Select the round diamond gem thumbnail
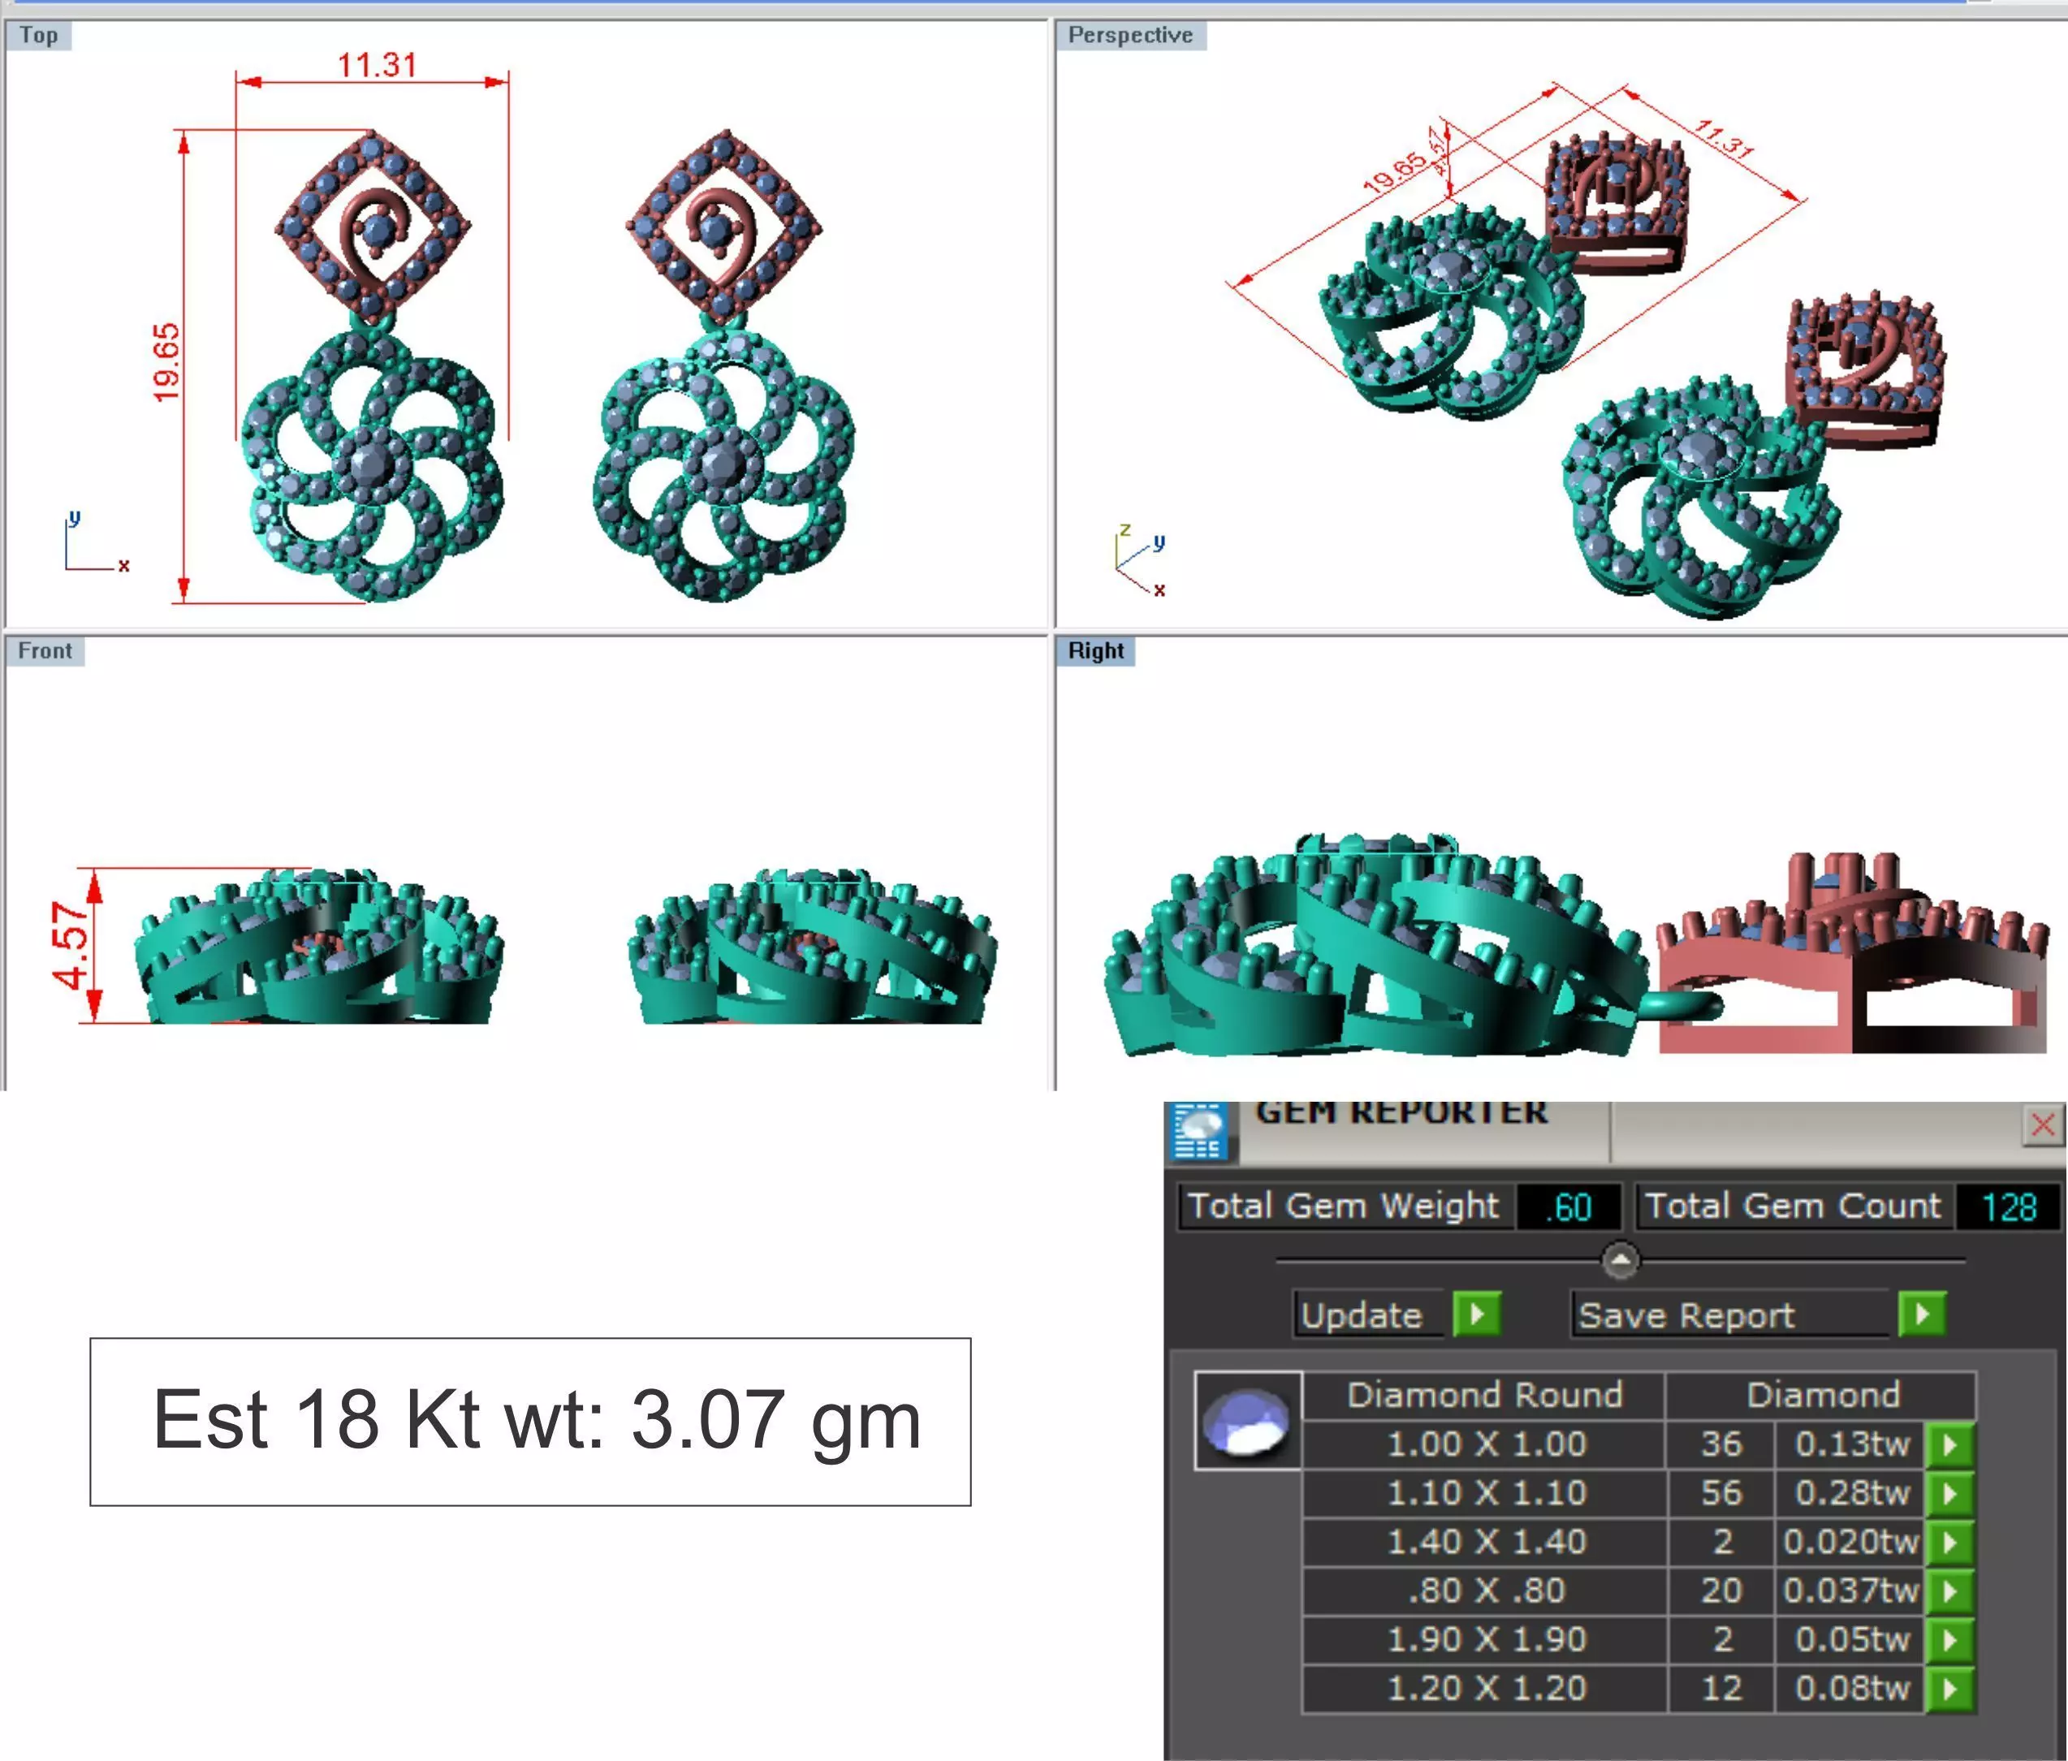 [x=1248, y=1421]
